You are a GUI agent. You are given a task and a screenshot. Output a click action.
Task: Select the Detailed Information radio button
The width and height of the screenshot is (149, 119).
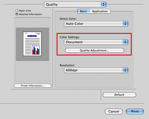click(17, 14)
